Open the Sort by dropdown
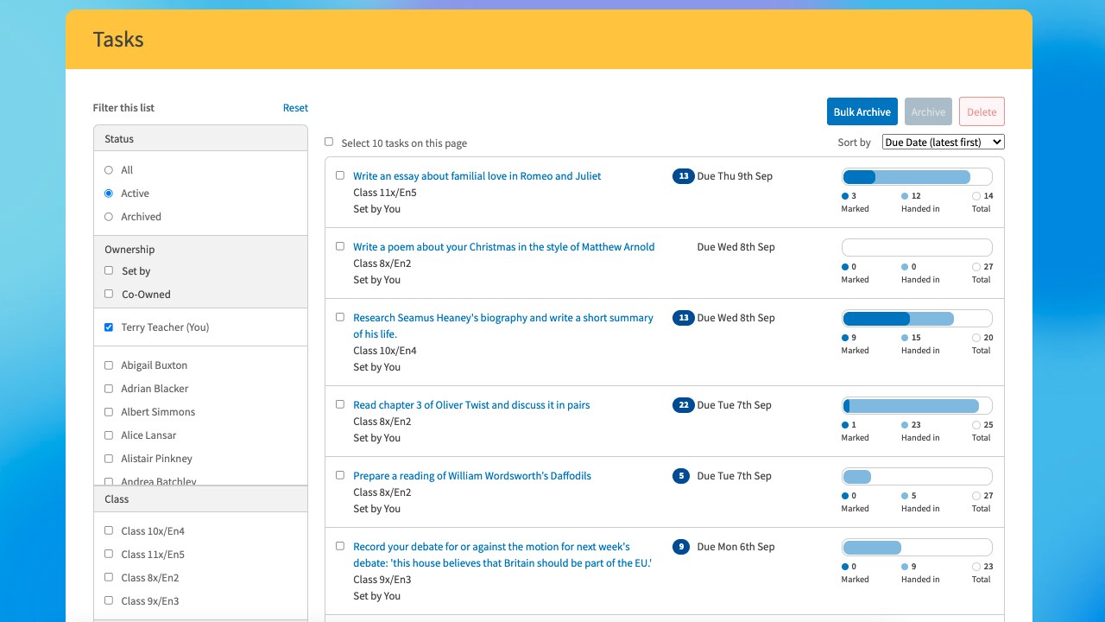This screenshot has width=1105, height=622. pos(943,143)
